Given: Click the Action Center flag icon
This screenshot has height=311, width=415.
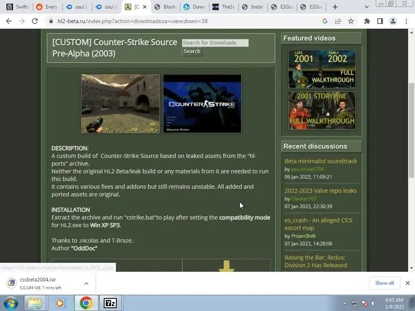Looking at the screenshot, I should (364, 304).
